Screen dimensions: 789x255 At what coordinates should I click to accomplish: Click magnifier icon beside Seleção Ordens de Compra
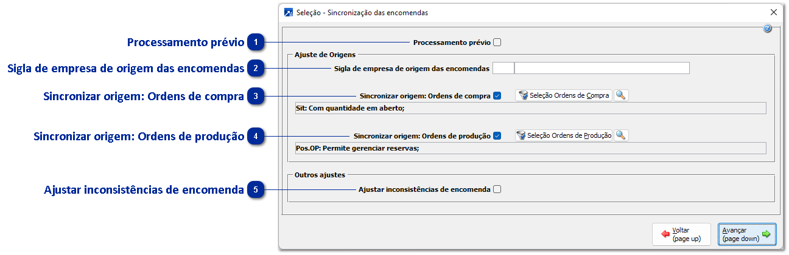(621, 95)
